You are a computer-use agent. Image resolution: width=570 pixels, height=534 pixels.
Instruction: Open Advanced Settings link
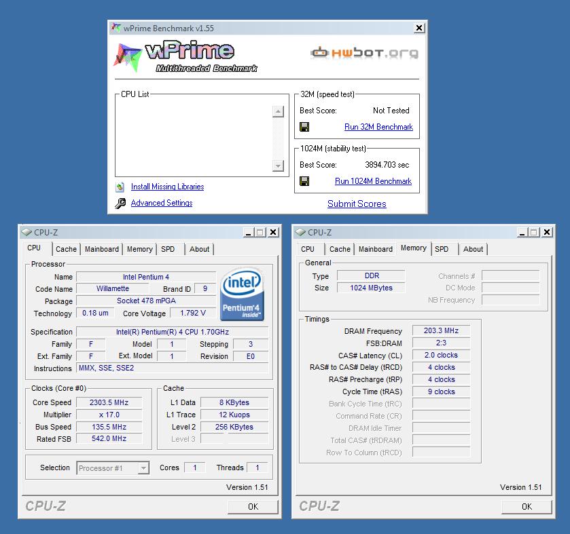point(162,203)
